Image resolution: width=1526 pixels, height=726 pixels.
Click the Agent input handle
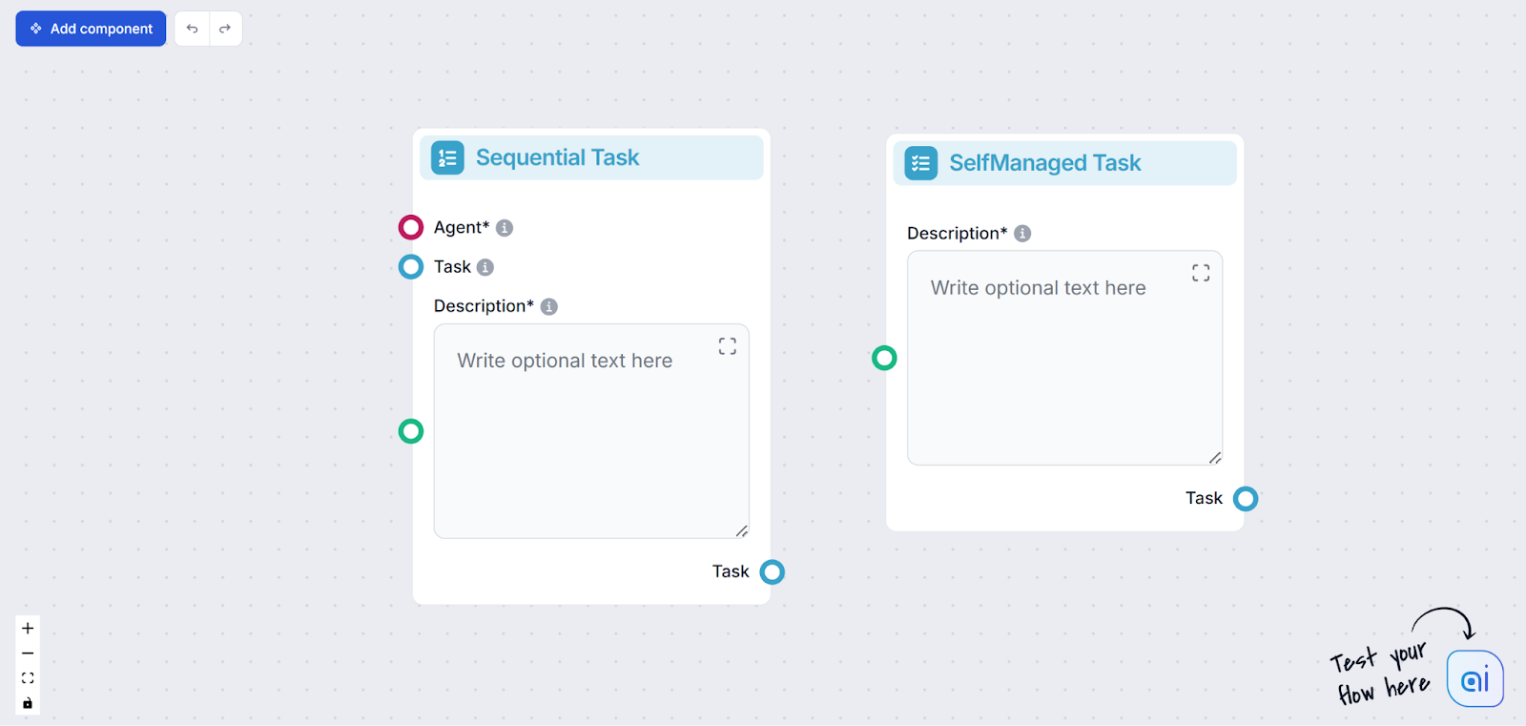410,227
